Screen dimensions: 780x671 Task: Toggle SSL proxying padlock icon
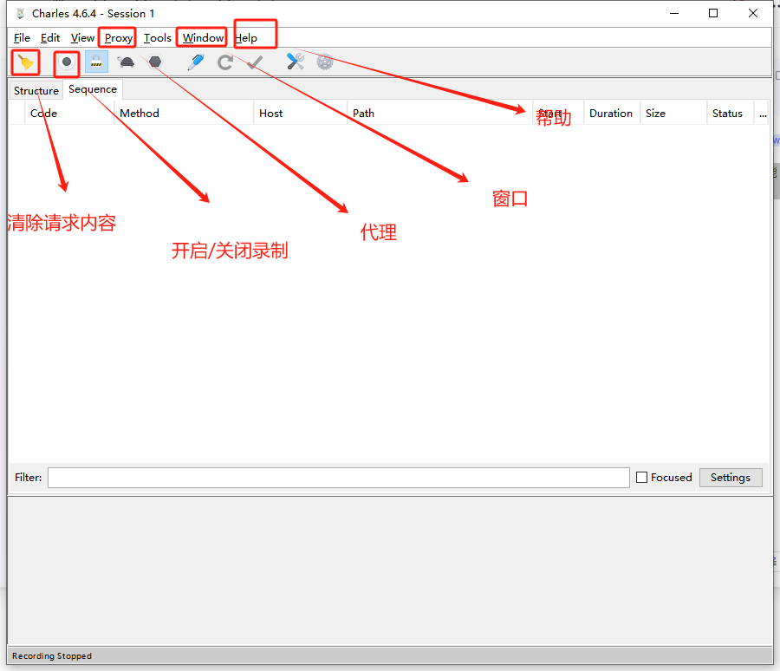click(96, 62)
